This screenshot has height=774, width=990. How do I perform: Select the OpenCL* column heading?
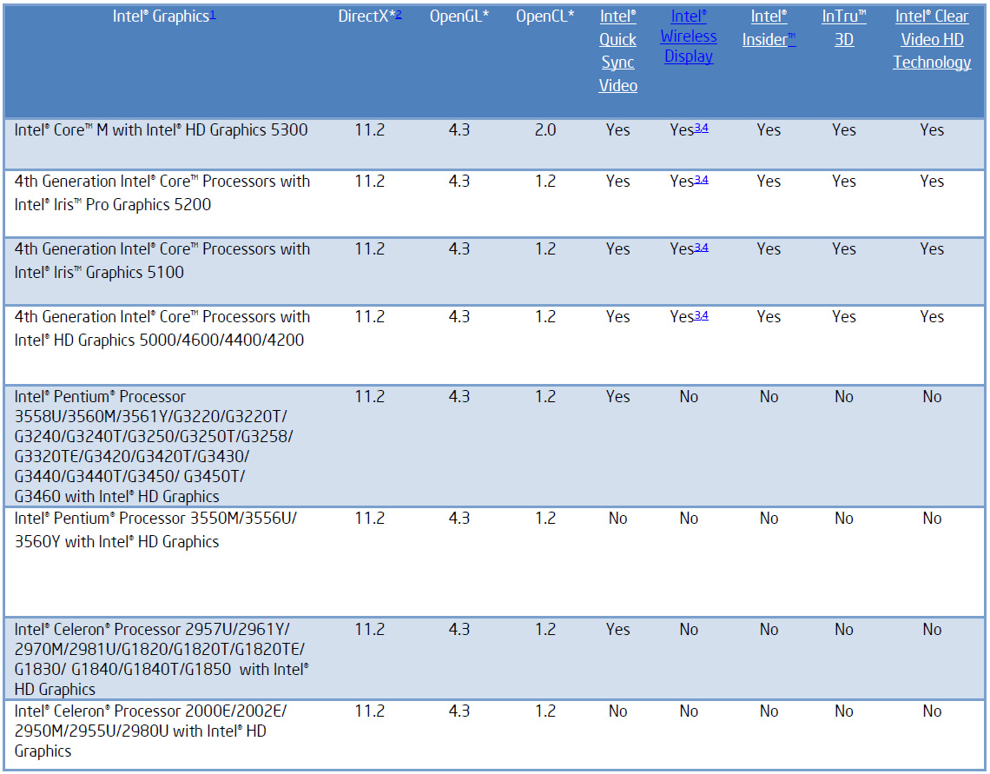(x=544, y=17)
